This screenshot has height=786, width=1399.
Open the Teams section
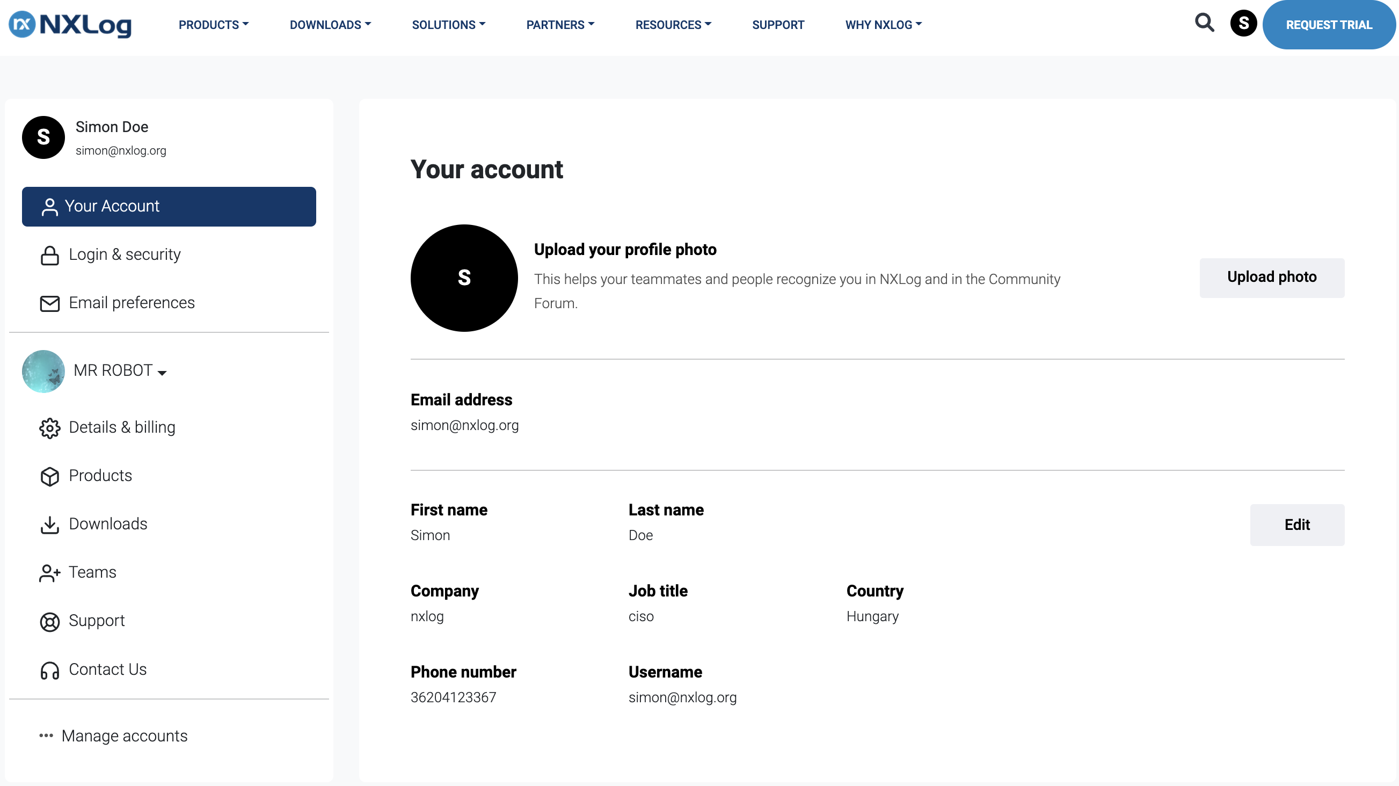click(92, 572)
